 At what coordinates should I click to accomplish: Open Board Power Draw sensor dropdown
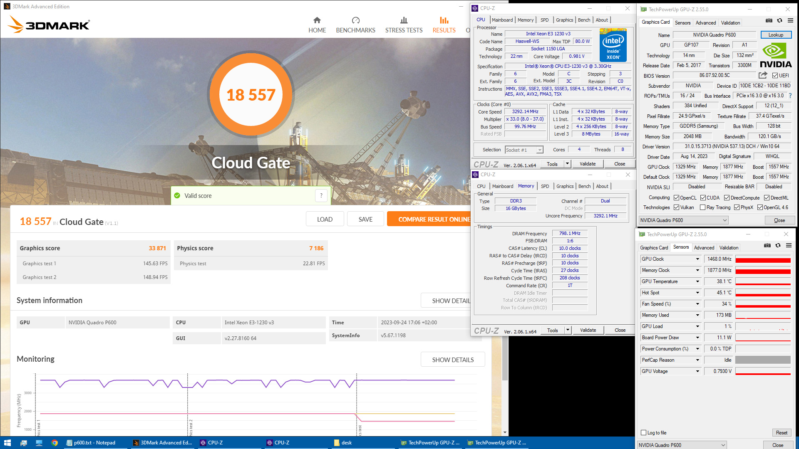697,338
